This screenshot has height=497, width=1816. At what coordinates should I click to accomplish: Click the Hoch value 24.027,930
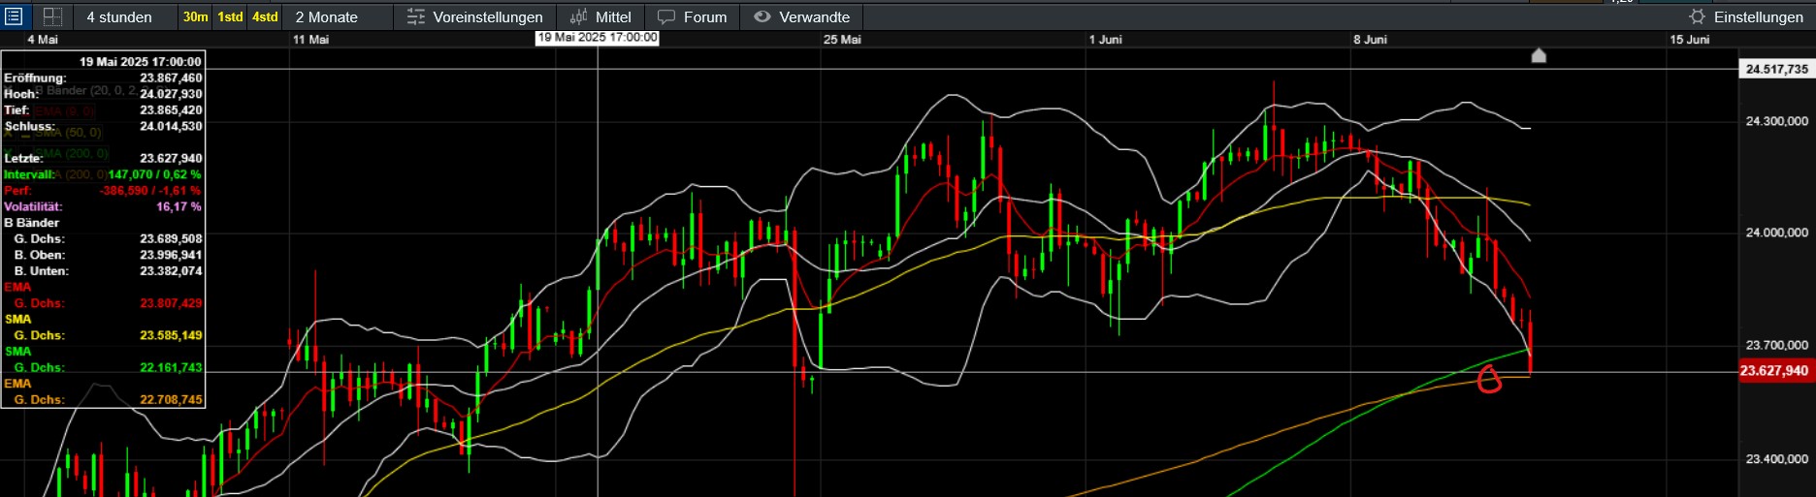click(x=171, y=94)
